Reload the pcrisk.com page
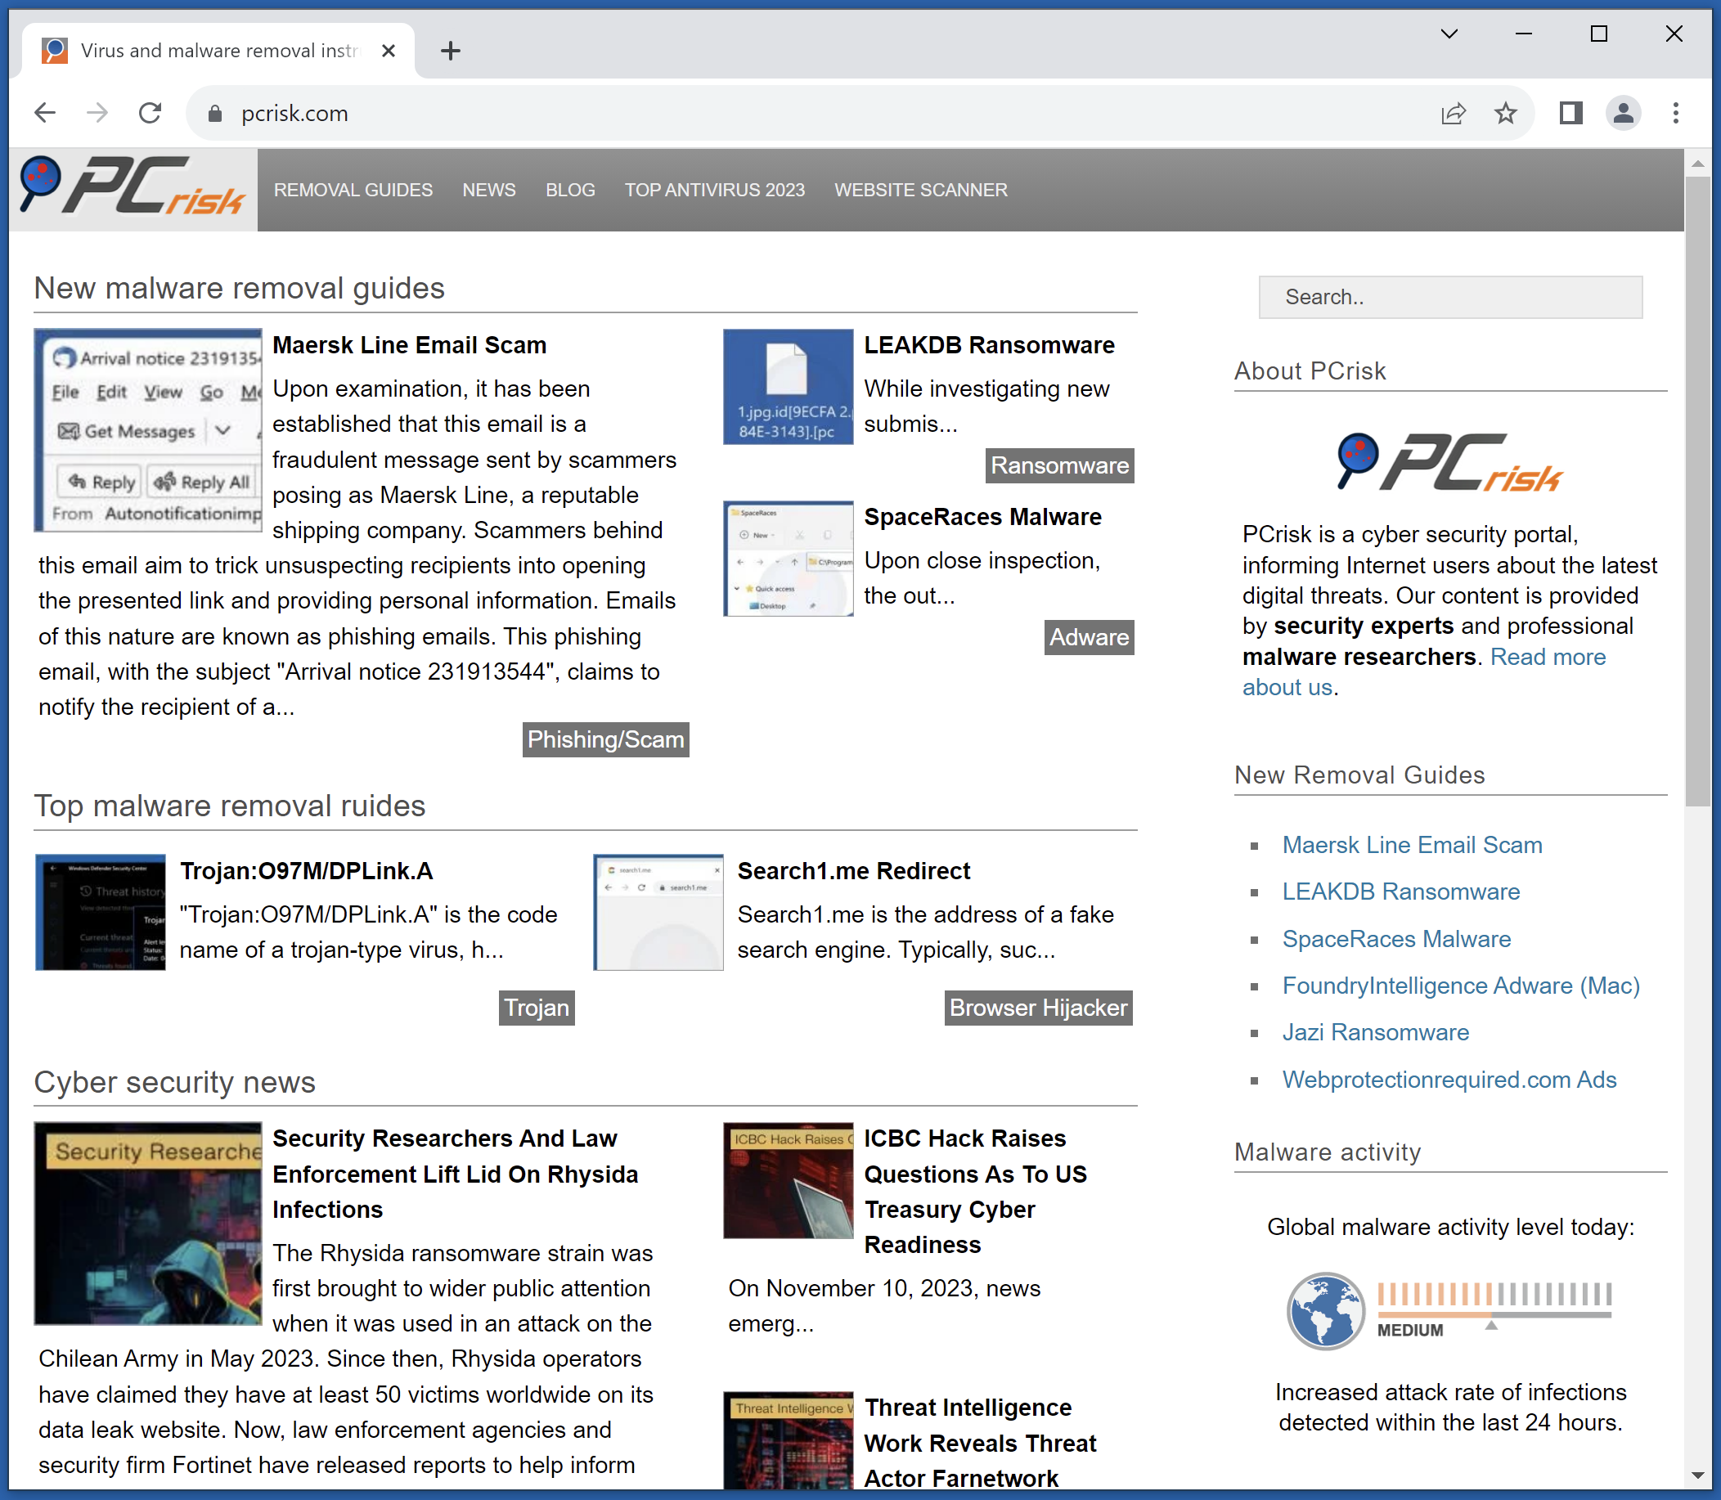 pyautogui.click(x=151, y=113)
